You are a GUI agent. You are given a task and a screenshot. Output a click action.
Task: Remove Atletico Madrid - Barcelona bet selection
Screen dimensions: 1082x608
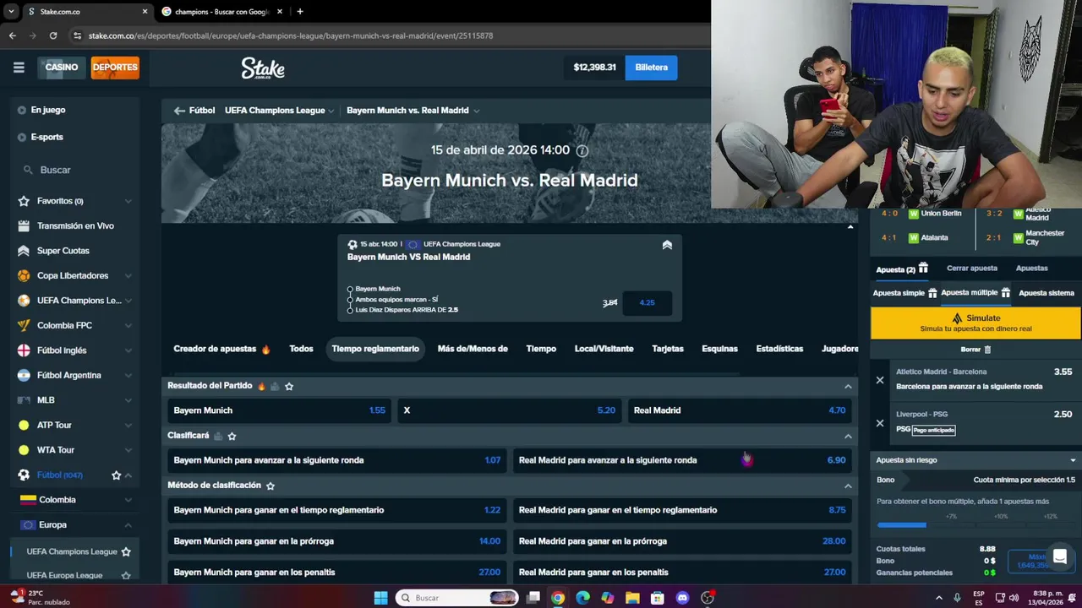click(880, 380)
